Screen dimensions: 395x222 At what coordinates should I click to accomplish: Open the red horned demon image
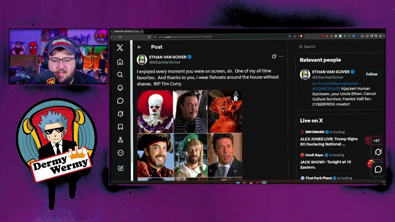coord(225,112)
